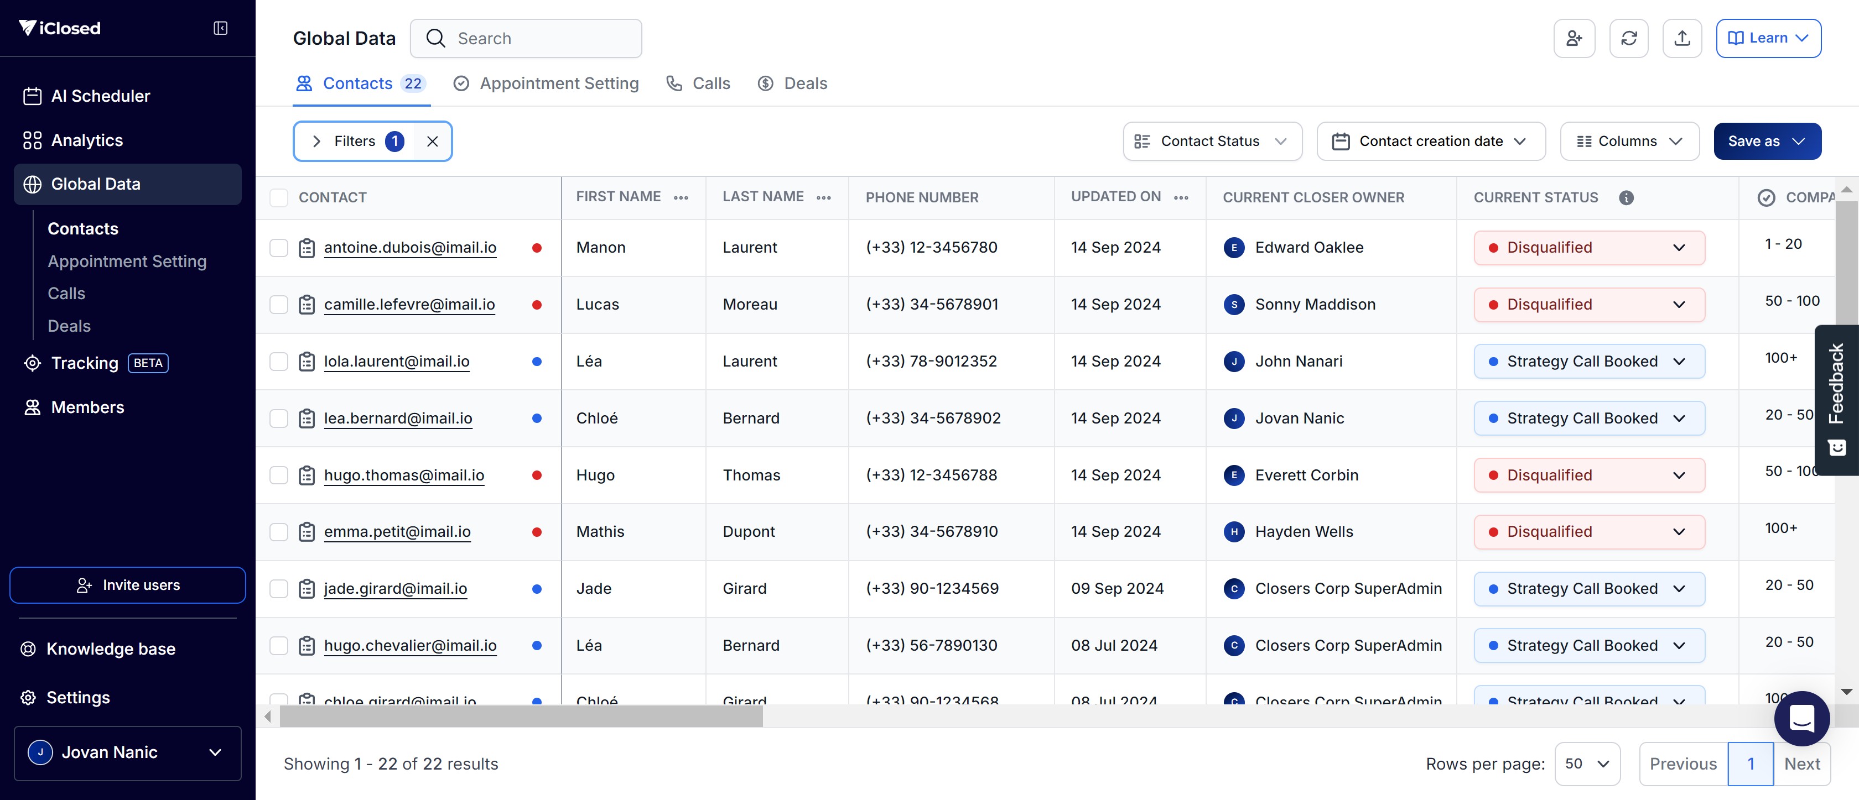Collapse the sidebar panel icon
Screen dimensions: 1859x800
pos(220,28)
